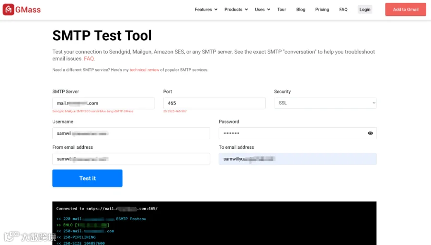
Task: Click Add to Gmail button
Action: 406,10
